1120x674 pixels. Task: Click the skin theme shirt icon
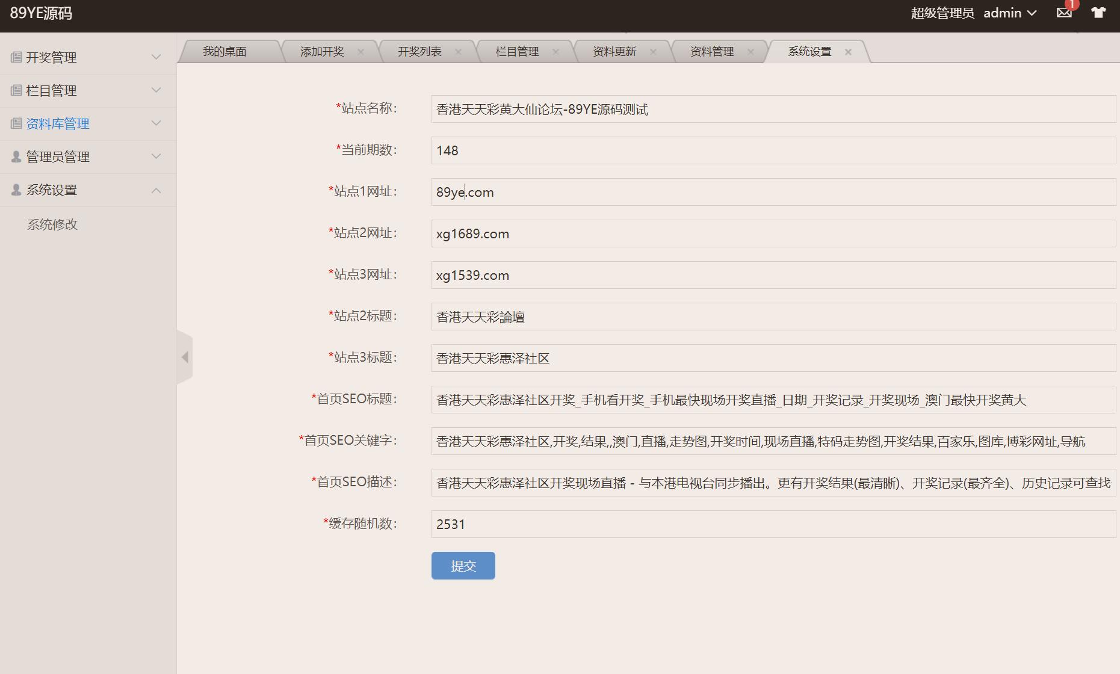pyautogui.click(x=1098, y=13)
